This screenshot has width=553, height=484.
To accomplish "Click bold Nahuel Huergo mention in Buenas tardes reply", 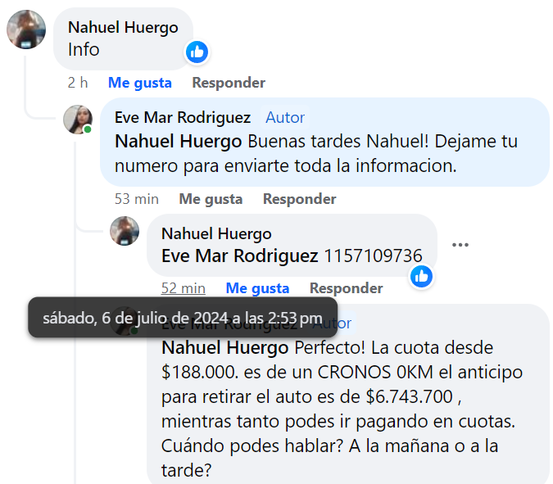I will coord(179,142).
